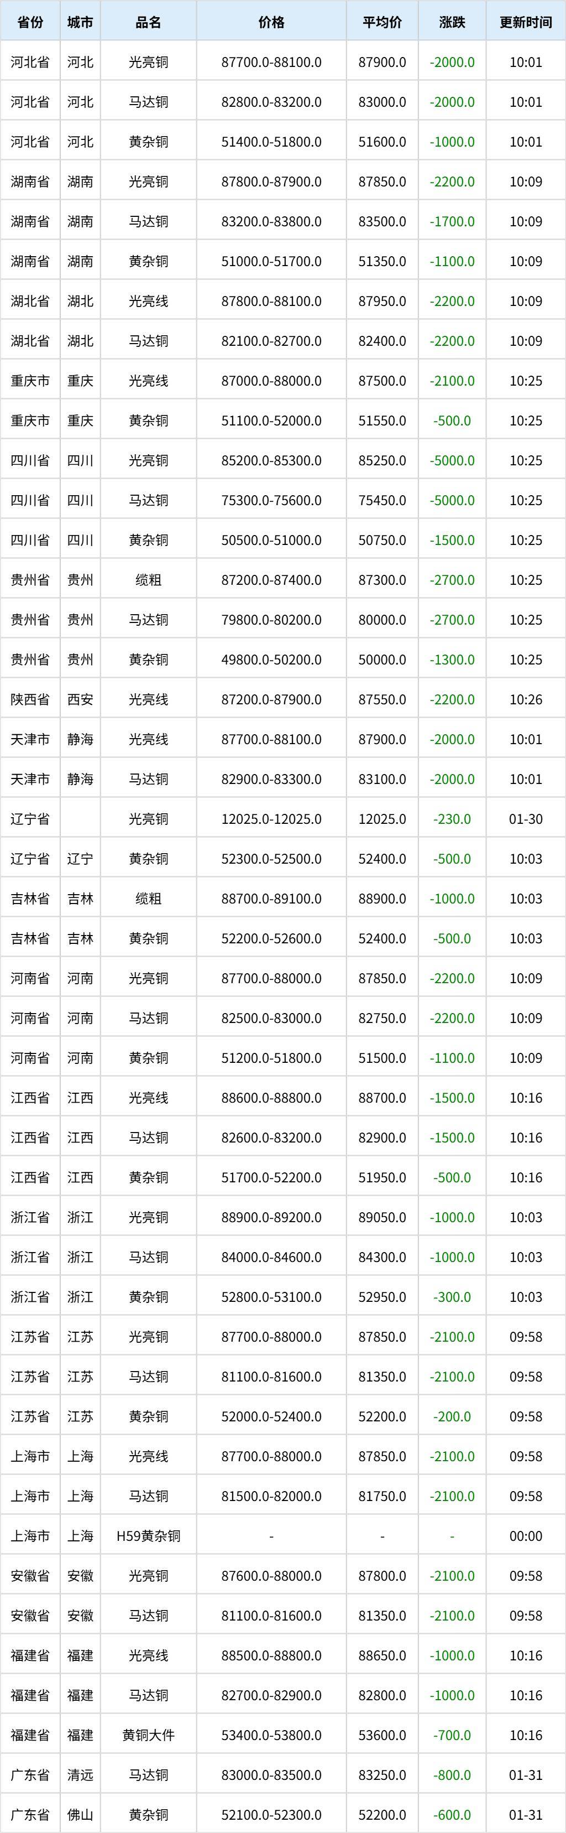Select the 平均价 column header
566x1833 pixels.
point(382,22)
